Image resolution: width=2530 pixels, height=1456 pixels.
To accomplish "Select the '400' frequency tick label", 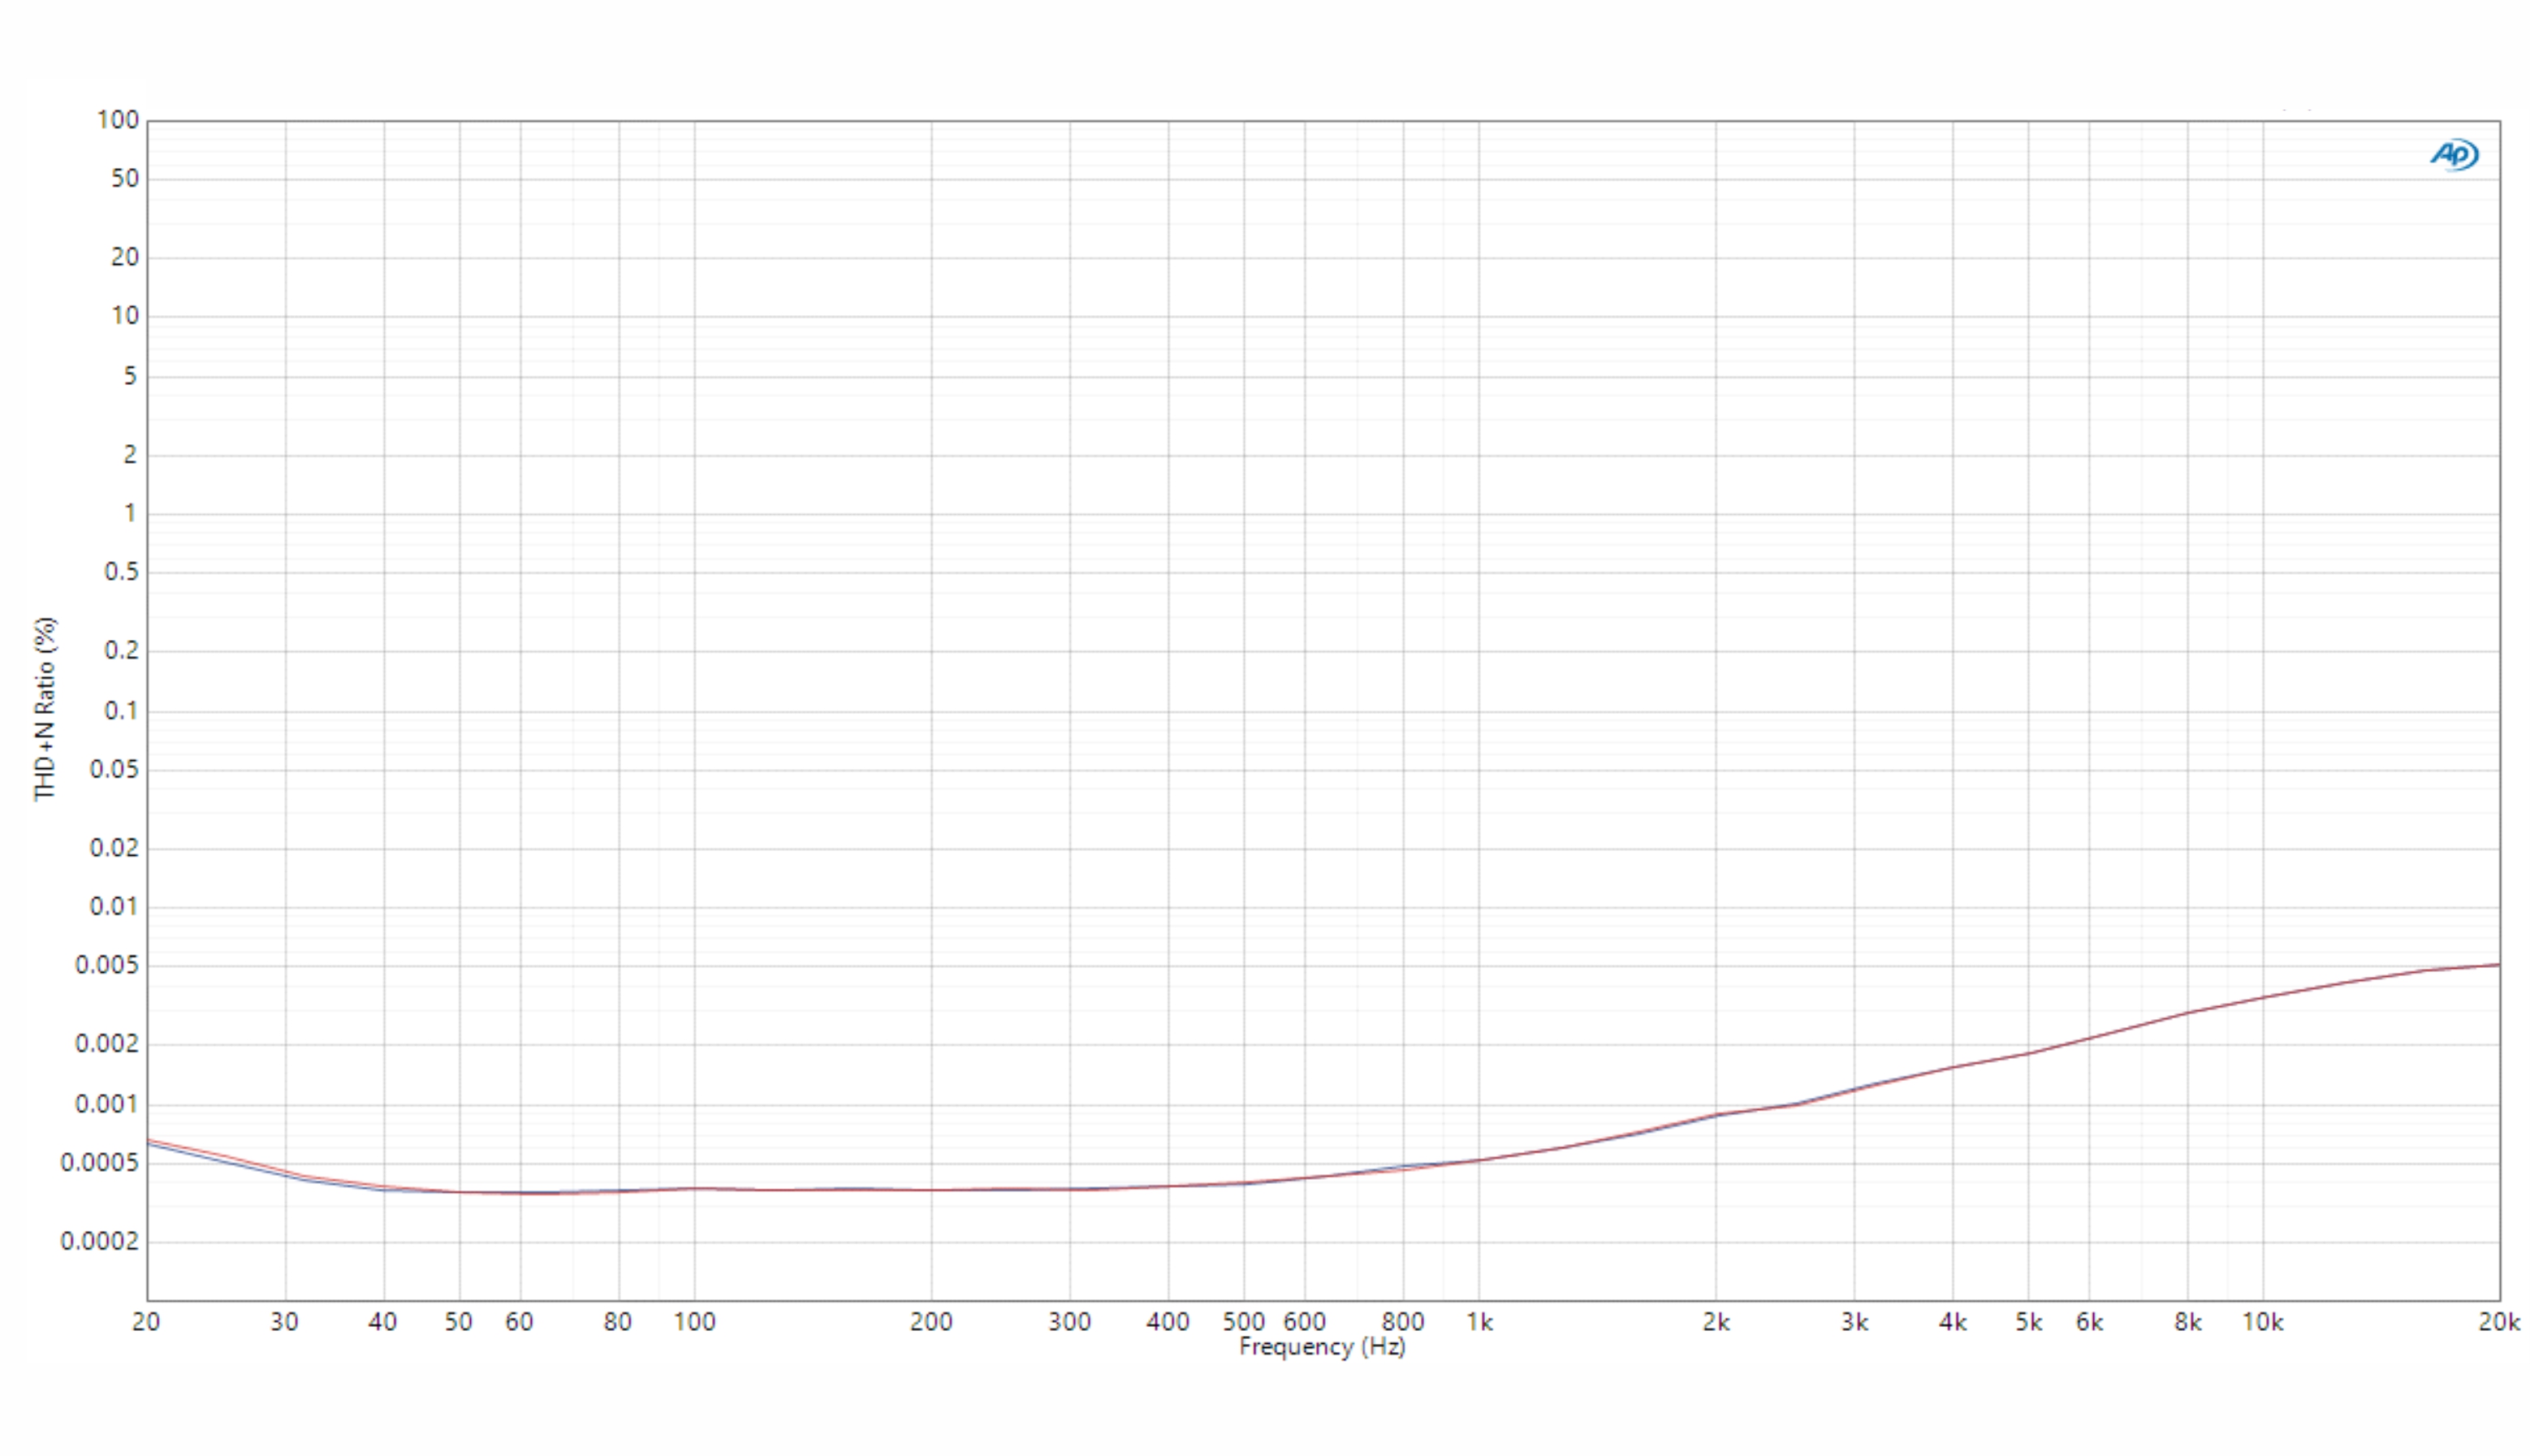I will tap(1168, 1322).
